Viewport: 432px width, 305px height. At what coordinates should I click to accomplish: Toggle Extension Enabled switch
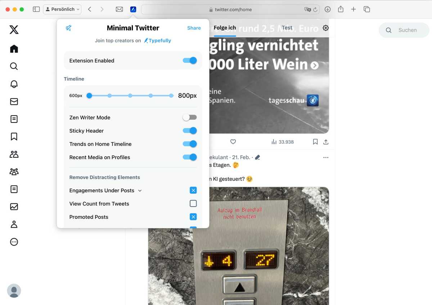[190, 60]
